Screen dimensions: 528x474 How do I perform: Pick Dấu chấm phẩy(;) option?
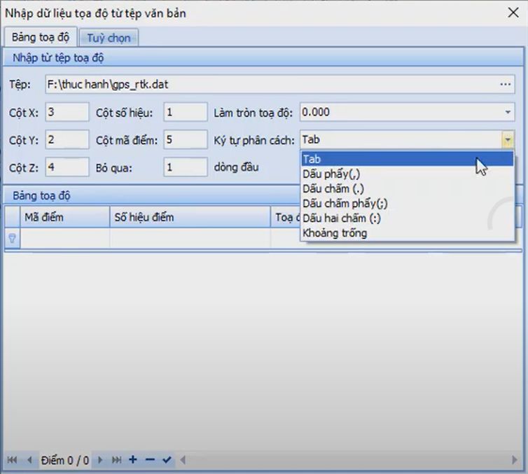point(345,203)
